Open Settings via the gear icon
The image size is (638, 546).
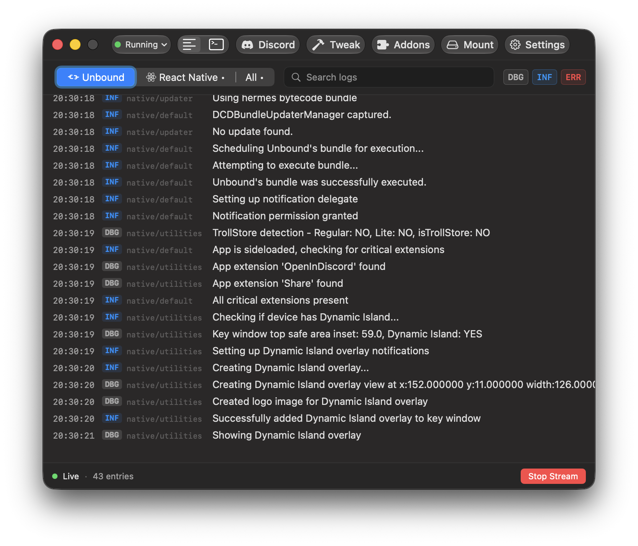(x=515, y=45)
